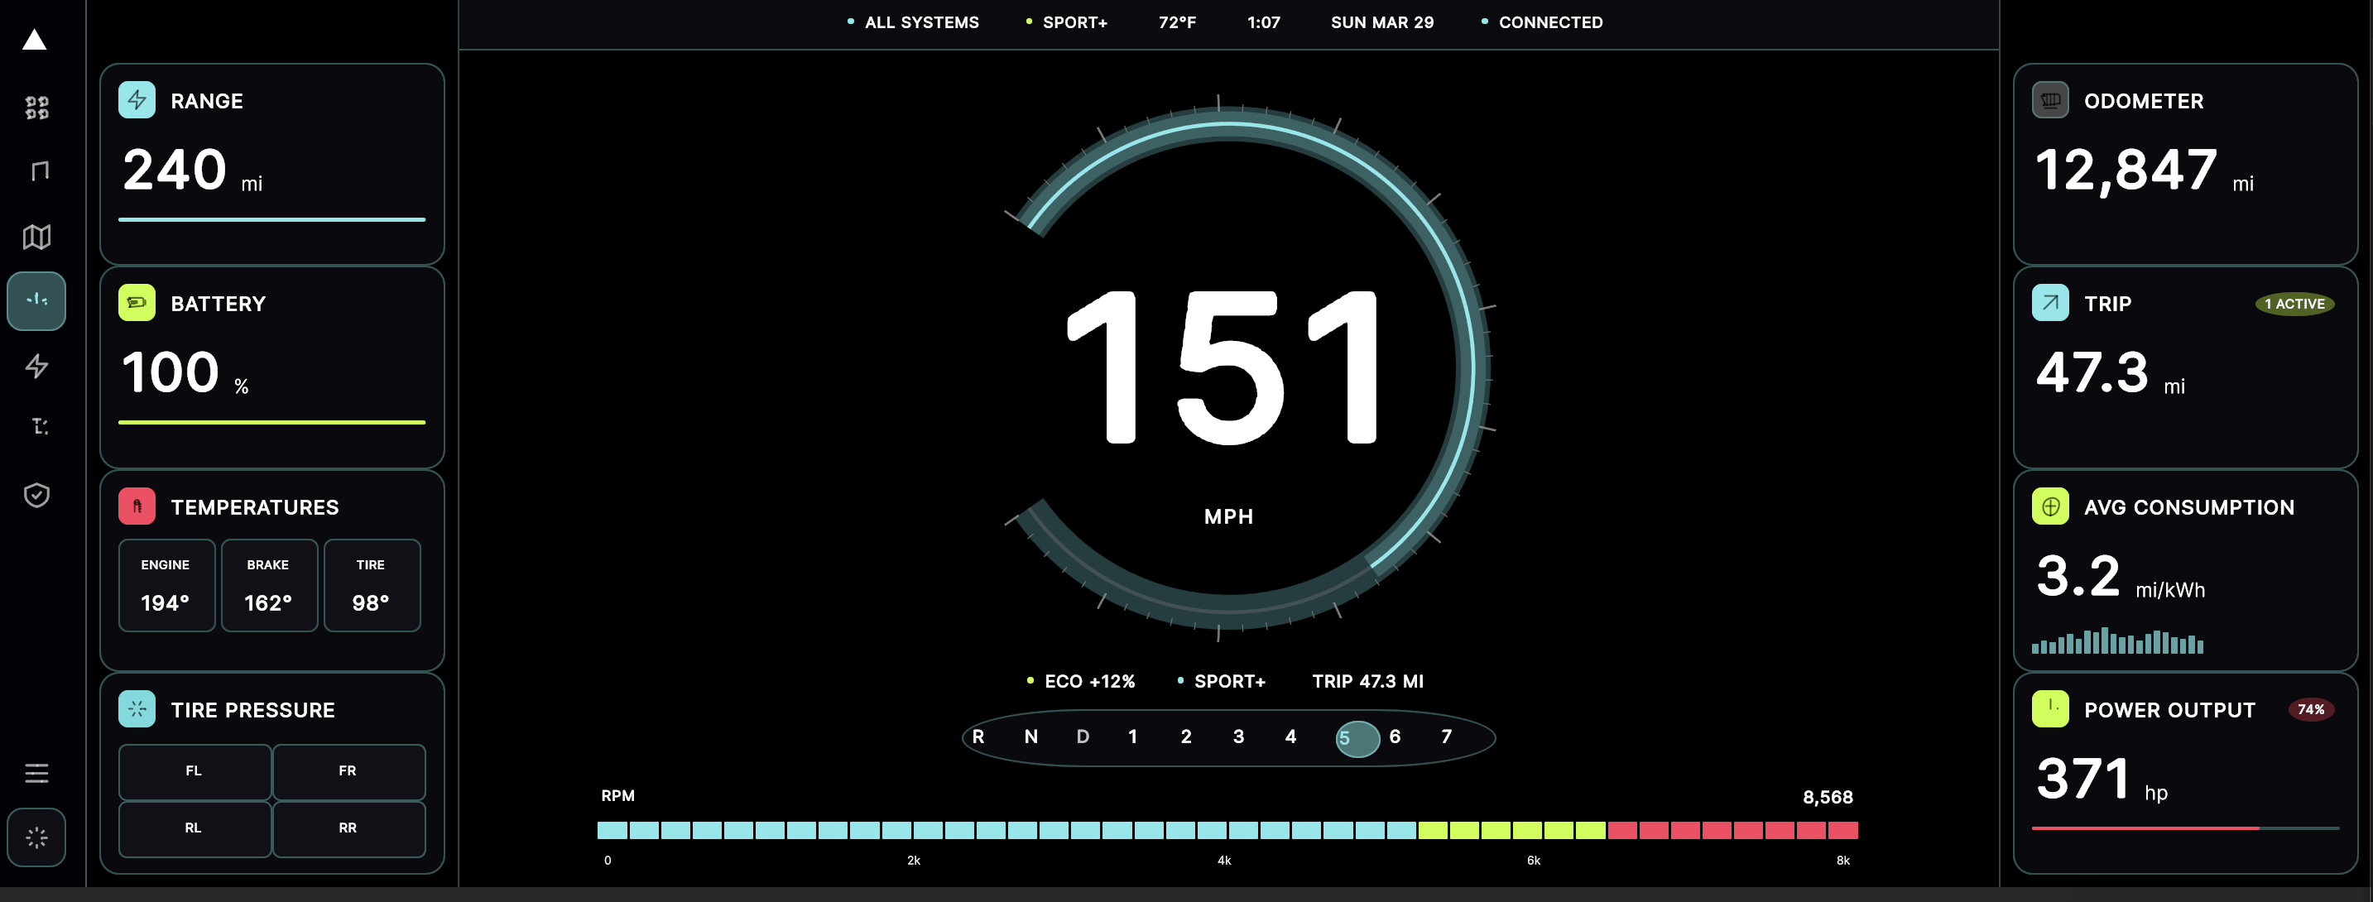Click the triangle logo in sidebar
The width and height of the screenshot is (2373, 902).
point(35,40)
